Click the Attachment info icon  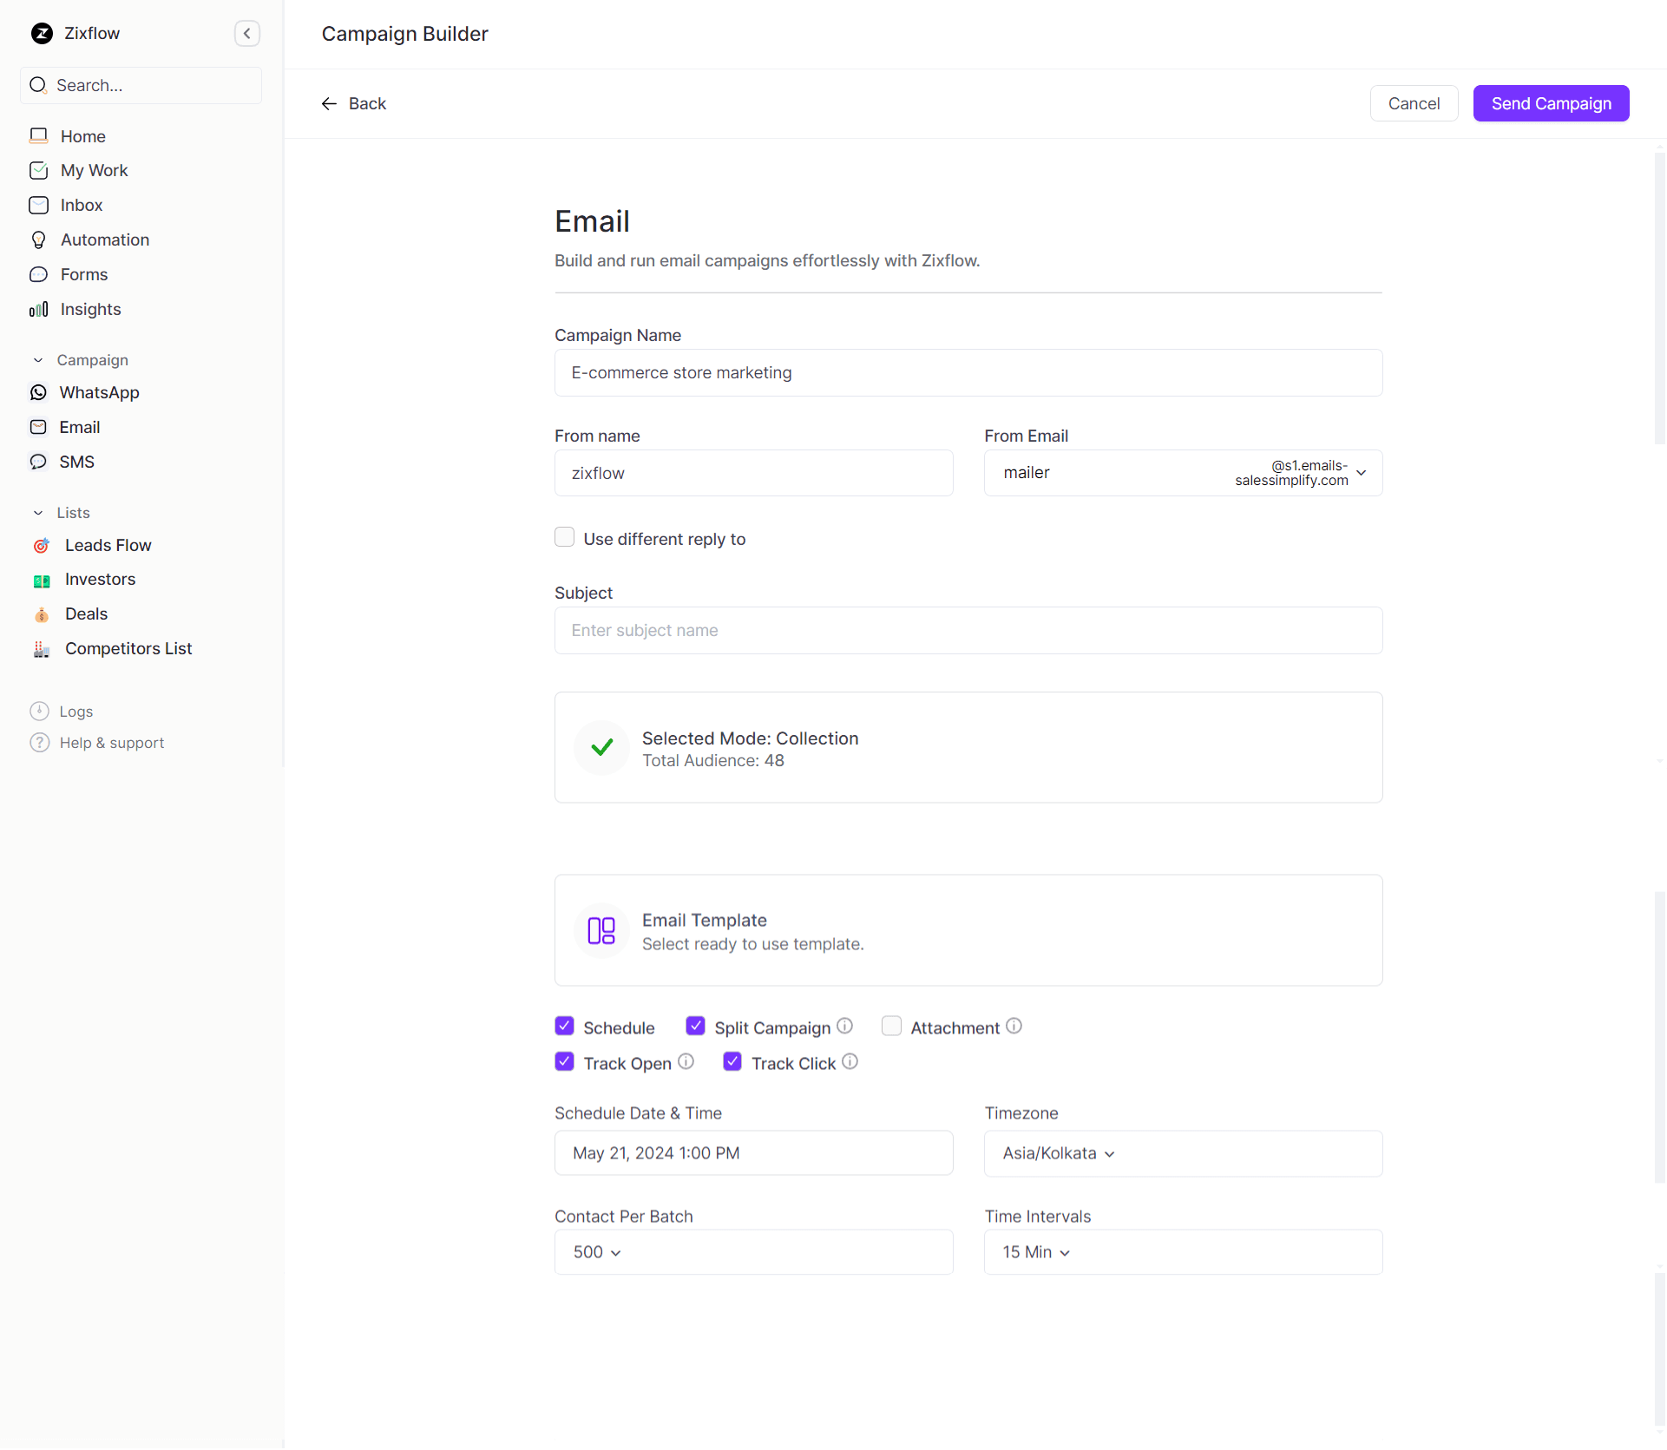click(1014, 1026)
